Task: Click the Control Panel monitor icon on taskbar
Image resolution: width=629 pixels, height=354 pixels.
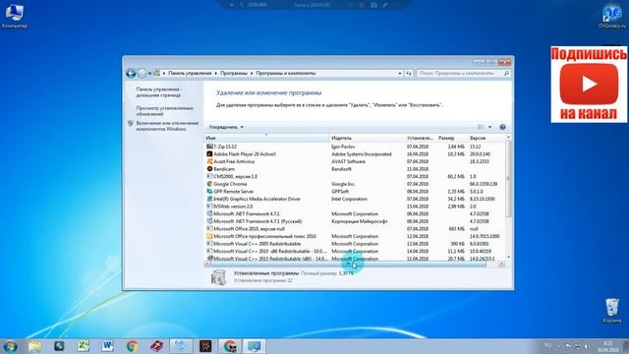Action: 254,346
